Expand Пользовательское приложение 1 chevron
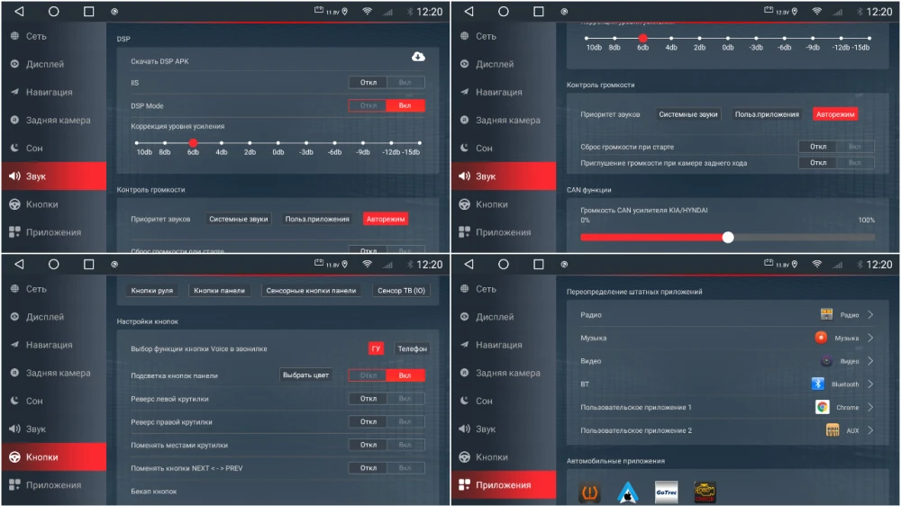The height and width of the screenshot is (506, 901). 870,407
